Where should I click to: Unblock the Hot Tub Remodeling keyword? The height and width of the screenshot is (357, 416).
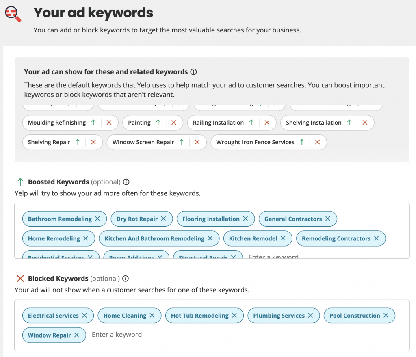[234, 315]
